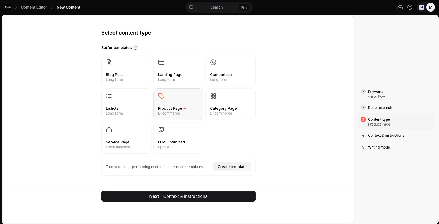The height and width of the screenshot is (224, 439).
Task: Click the sparkle next to Product Page
Action: (x=185, y=108)
